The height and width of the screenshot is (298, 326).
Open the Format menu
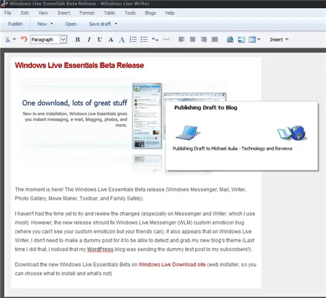point(87,13)
